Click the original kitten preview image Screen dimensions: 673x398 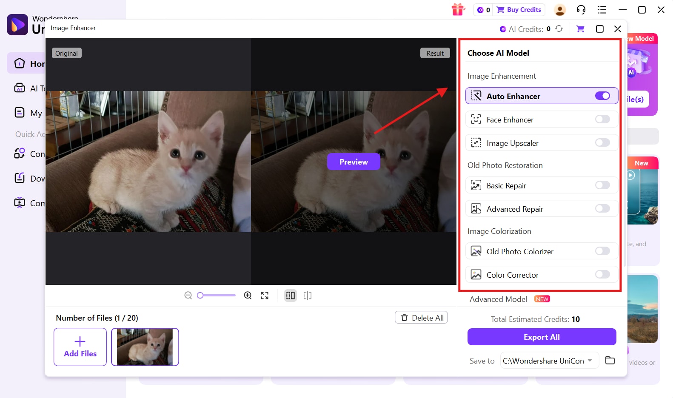(x=148, y=162)
